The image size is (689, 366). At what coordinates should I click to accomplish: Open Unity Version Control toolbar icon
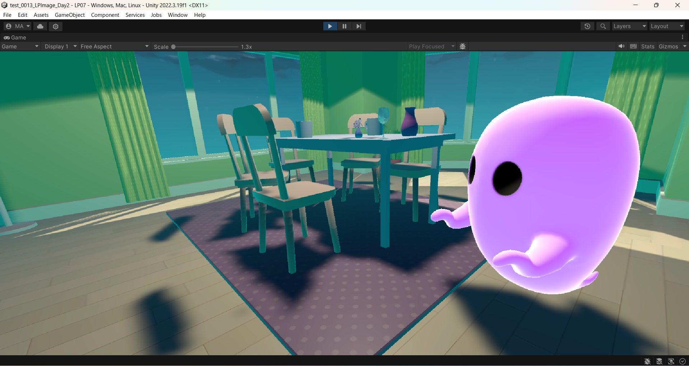pos(56,26)
